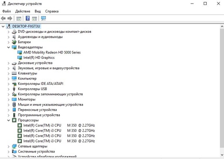Expand the Батареи category
Screen dimensions: 224x159
(8, 42)
